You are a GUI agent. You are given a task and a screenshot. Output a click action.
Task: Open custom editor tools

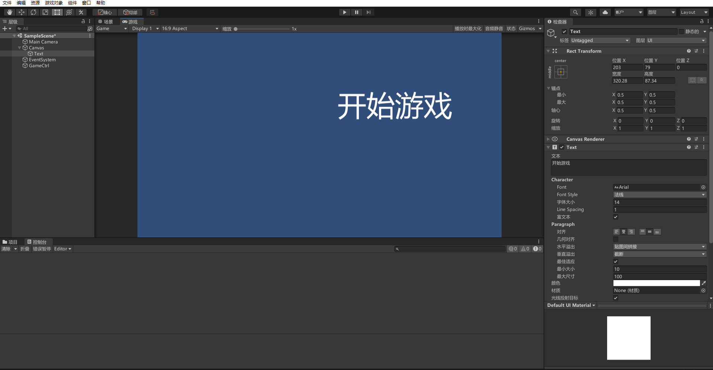click(x=81, y=12)
